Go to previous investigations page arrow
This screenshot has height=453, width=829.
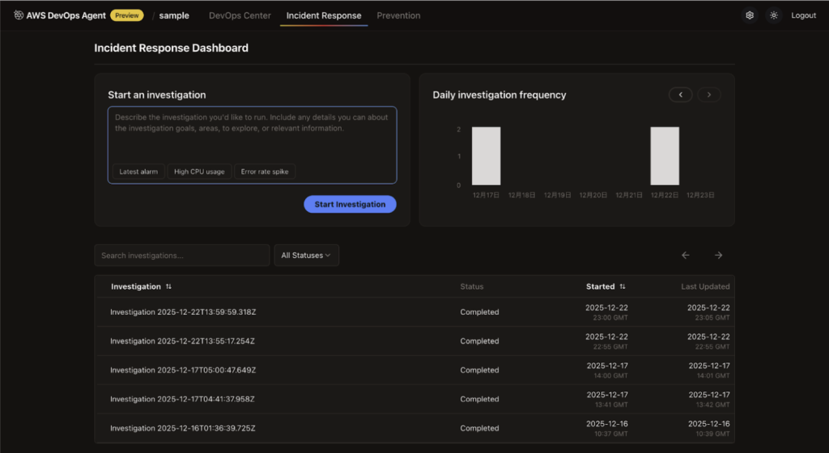point(686,256)
